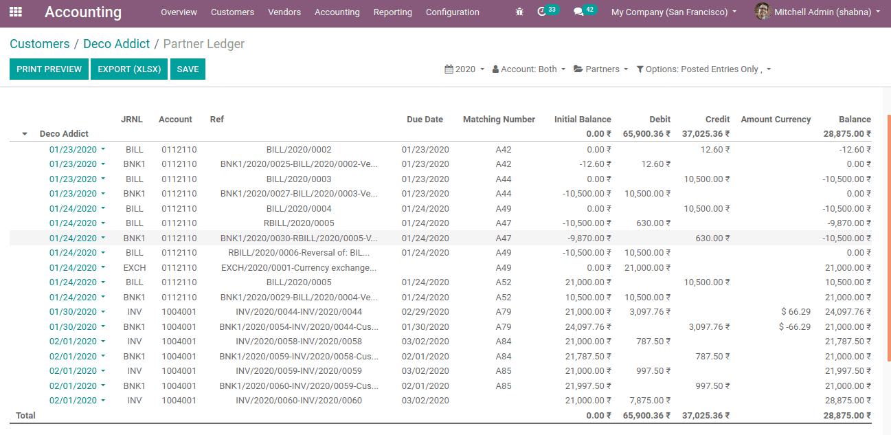Click the Save button
Viewport: 891px width, 435px height.
[188, 69]
